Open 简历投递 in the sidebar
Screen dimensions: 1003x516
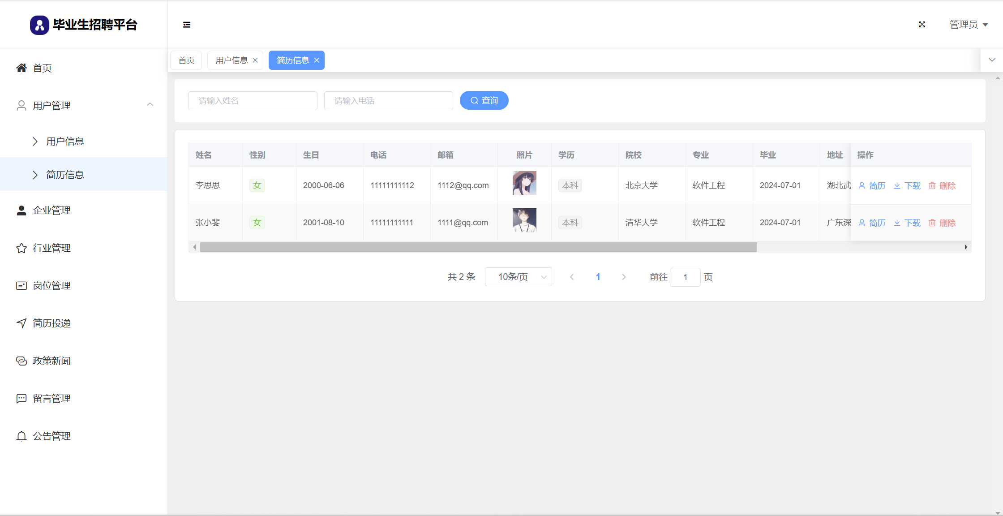click(51, 323)
